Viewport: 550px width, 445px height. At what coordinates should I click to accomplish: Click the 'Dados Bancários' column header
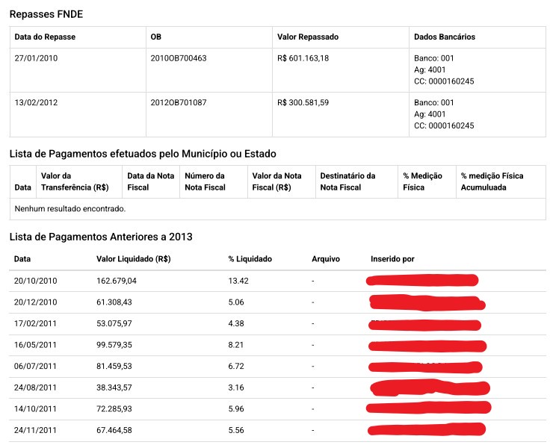[x=444, y=37]
